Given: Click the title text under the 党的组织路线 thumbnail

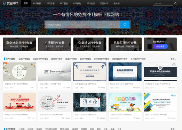Looking at the screenshot, I should click(16, 114).
